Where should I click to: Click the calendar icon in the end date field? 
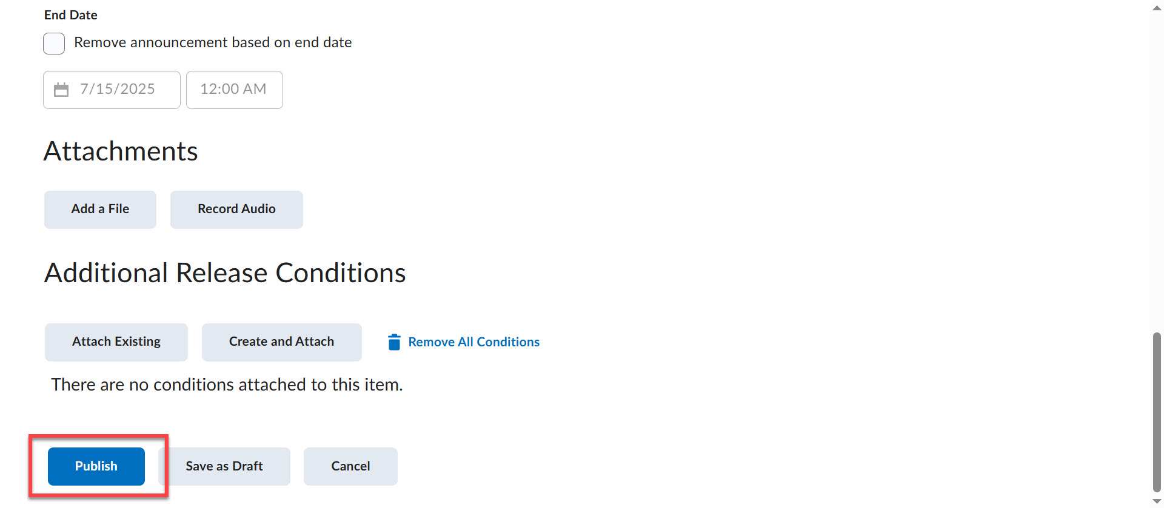coord(61,90)
